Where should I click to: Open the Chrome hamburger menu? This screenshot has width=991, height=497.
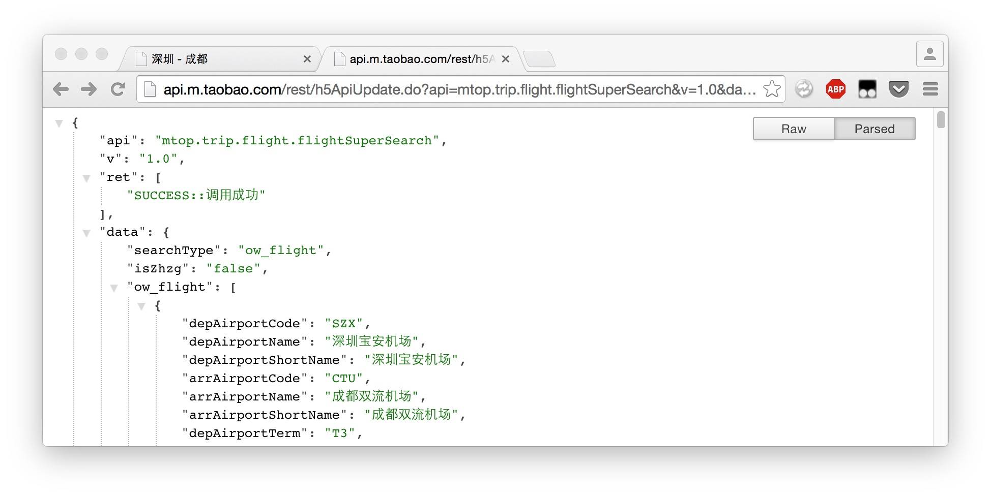[x=930, y=89]
